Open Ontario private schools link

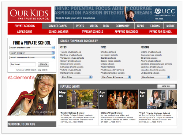click(151, 52)
